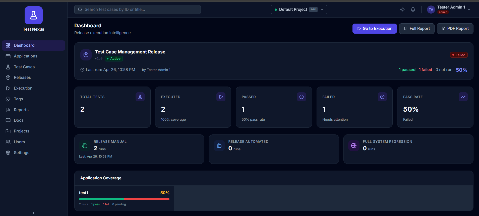Viewport: 479px width, 216px height.
Task: Click the Releases package icon
Action: coord(8,78)
